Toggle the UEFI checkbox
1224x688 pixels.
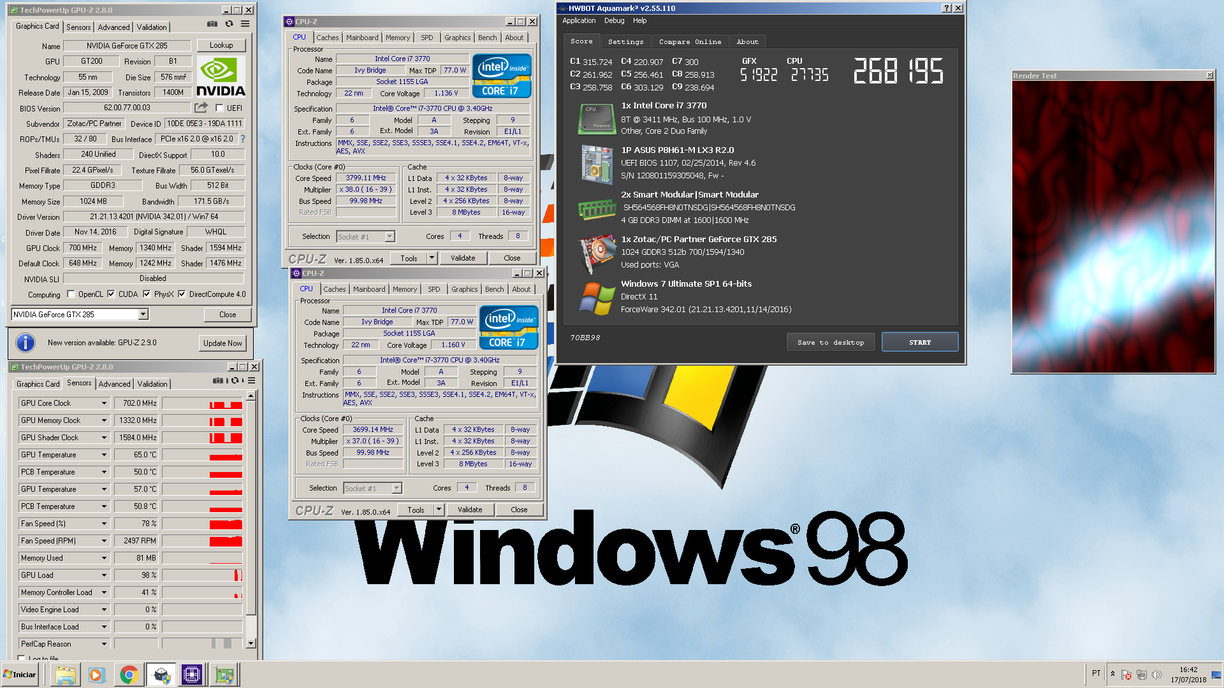point(219,108)
